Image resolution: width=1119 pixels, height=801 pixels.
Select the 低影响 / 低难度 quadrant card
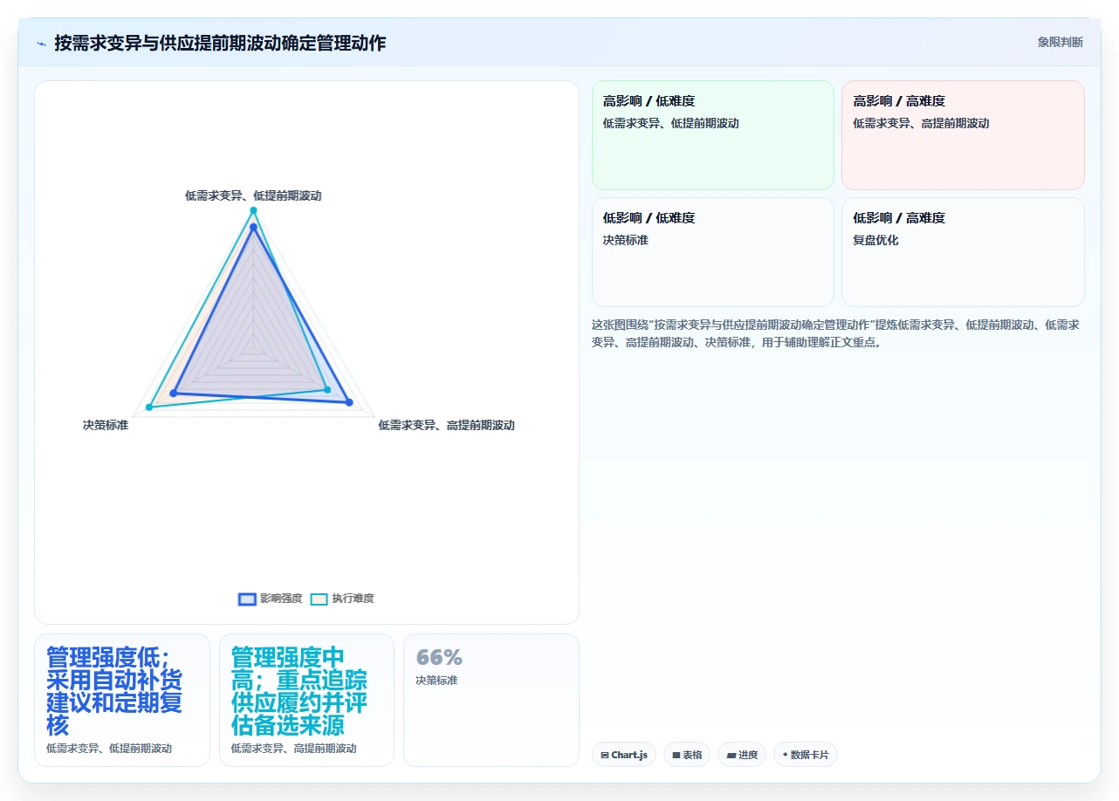pos(713,252)
